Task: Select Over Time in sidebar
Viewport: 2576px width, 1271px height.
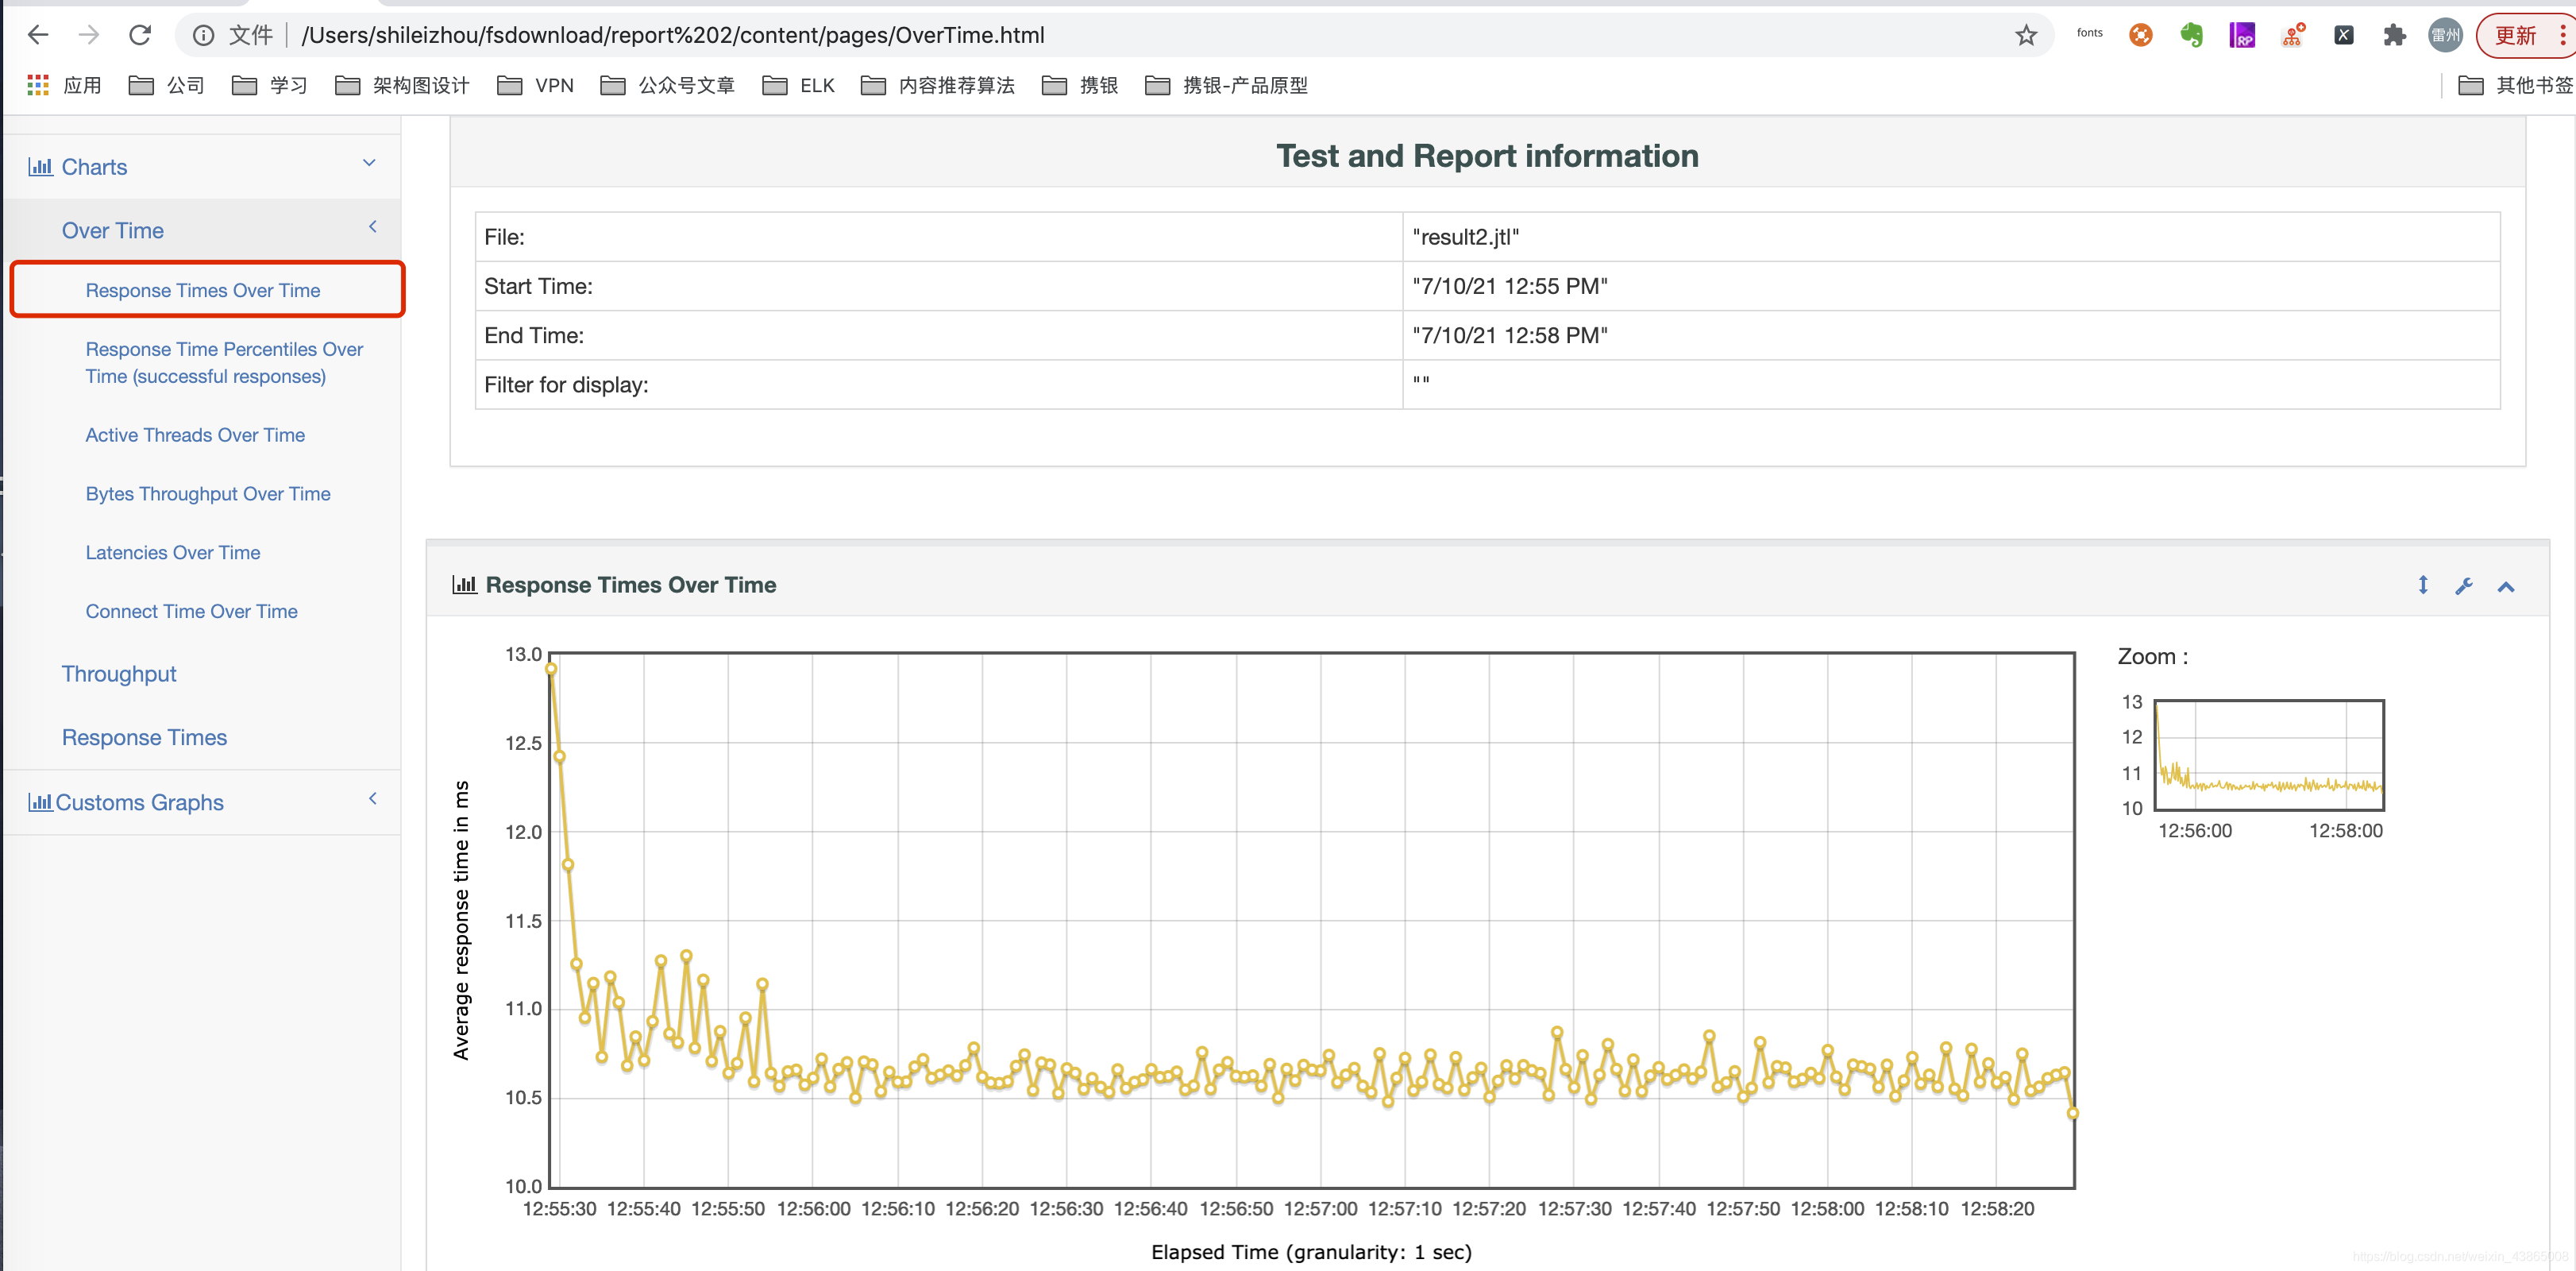Action: pos(112,230)
